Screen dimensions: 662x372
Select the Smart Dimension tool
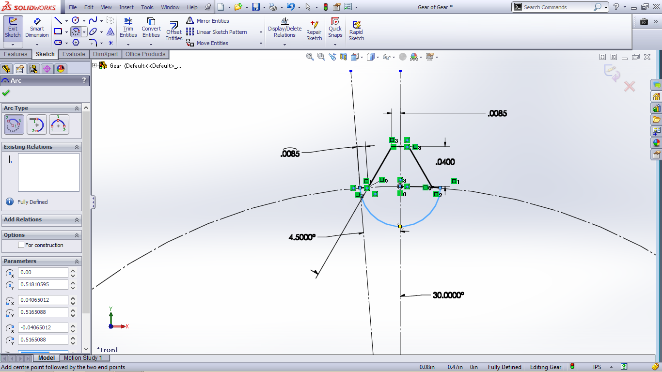coord(37,27)
